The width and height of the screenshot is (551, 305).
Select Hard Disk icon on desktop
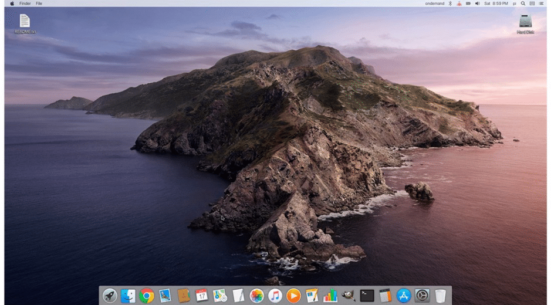pos(525,24)
